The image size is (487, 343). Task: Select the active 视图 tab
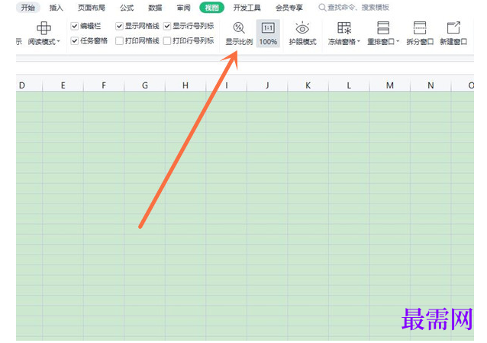click(x=211, y=8)
